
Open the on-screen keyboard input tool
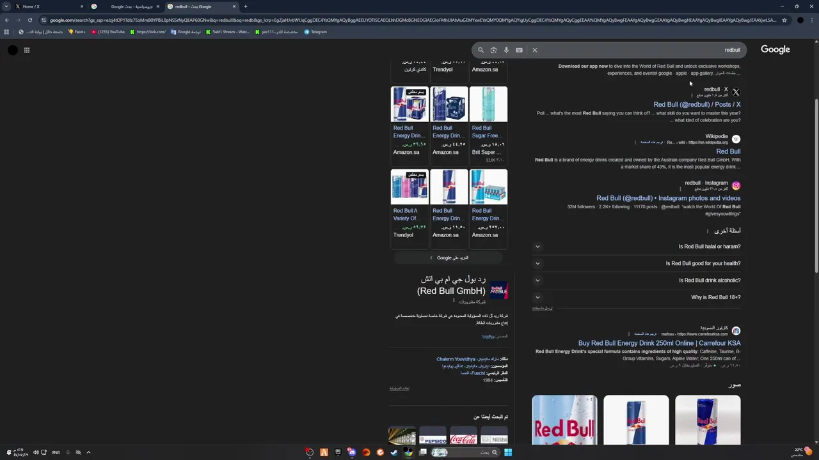tap(519, 50)
